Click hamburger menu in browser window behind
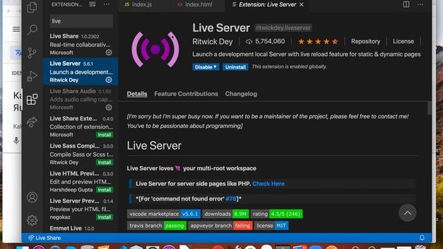This screenshot has width=443, height=249. point(16,29)
